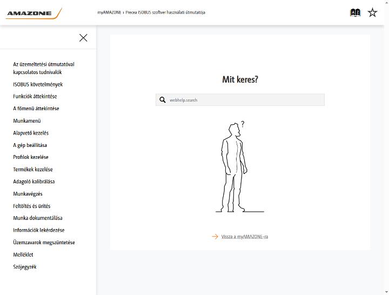The width and height of the screenshot is (389, 295).
Task: Open A gép beállítása chapter
Action: click(30, 145)
